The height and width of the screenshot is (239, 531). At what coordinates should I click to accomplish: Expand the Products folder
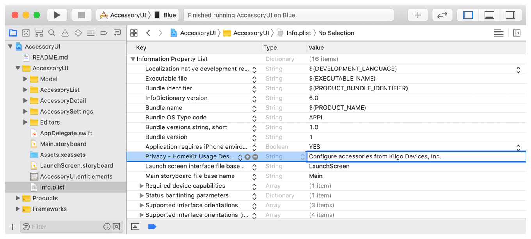18,198
